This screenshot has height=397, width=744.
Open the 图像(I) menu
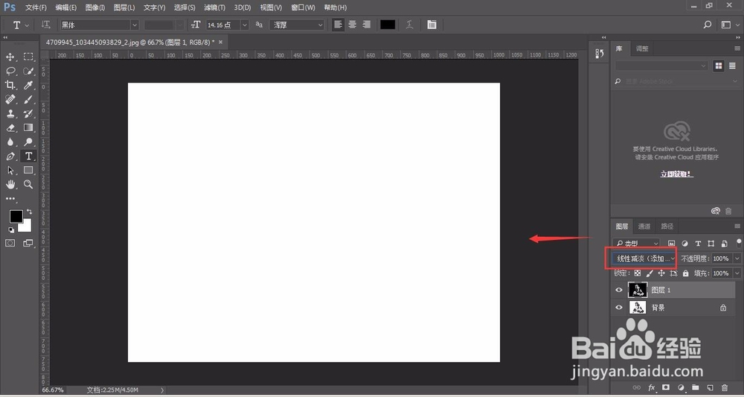[95, 7]
